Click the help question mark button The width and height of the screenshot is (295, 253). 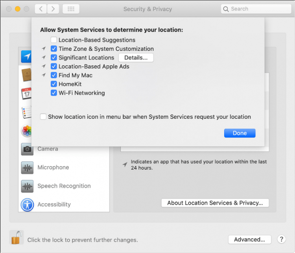pos(282,239)
